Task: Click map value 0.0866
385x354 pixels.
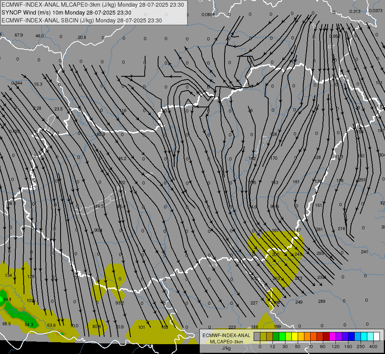Action: 208,15
